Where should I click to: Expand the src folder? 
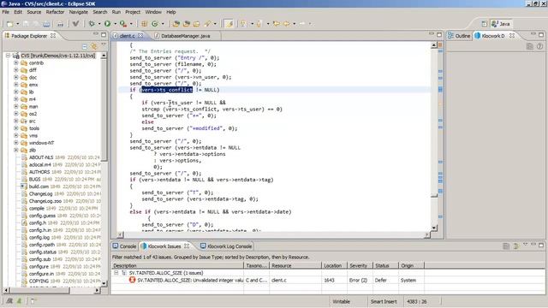coord(15,121)
